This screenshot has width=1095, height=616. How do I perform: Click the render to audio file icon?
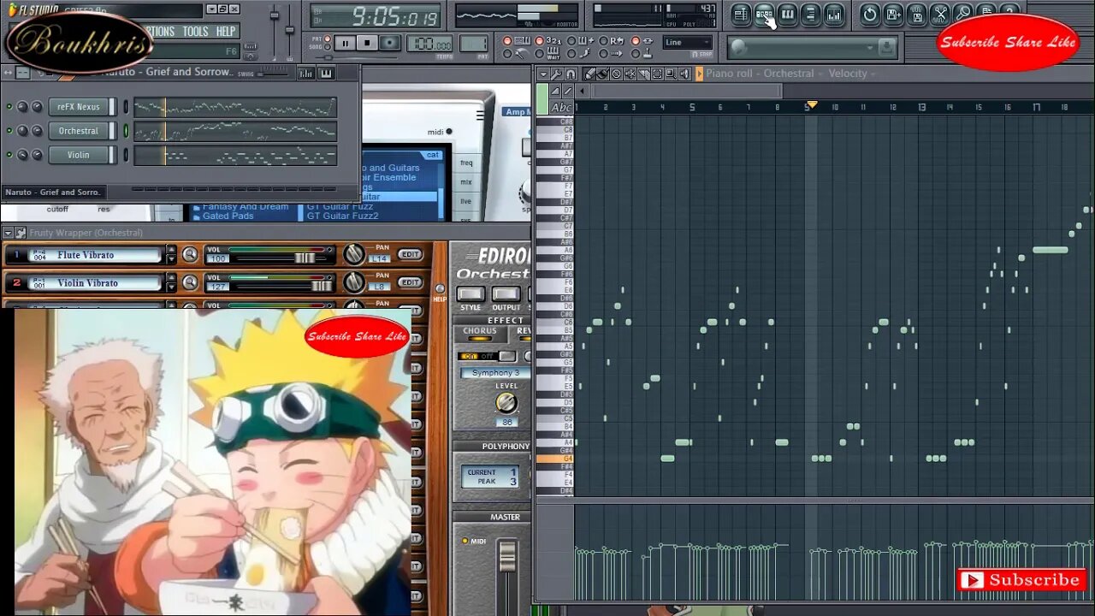pos(916,14)
